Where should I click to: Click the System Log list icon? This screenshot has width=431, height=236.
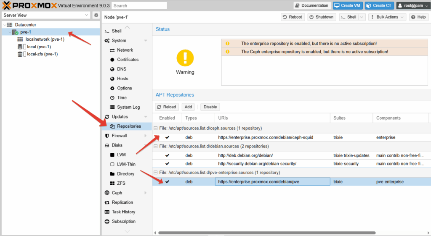coord(112,107)
